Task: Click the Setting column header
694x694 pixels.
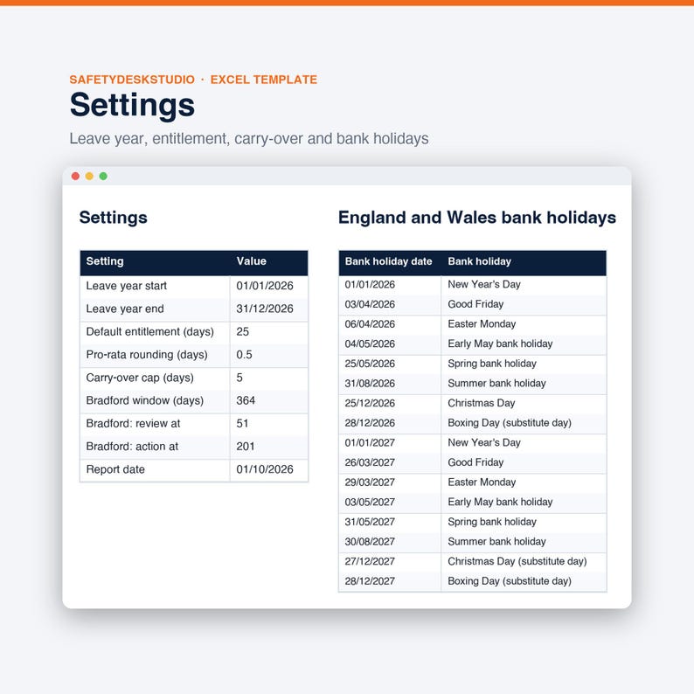Action: tap(105, 261)
